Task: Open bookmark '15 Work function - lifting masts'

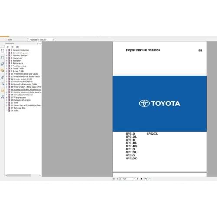Action: pos(26,87)
